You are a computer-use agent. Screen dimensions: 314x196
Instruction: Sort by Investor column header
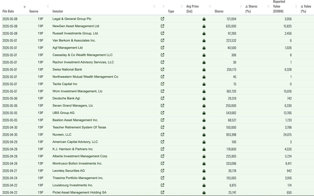pos(58,11)
